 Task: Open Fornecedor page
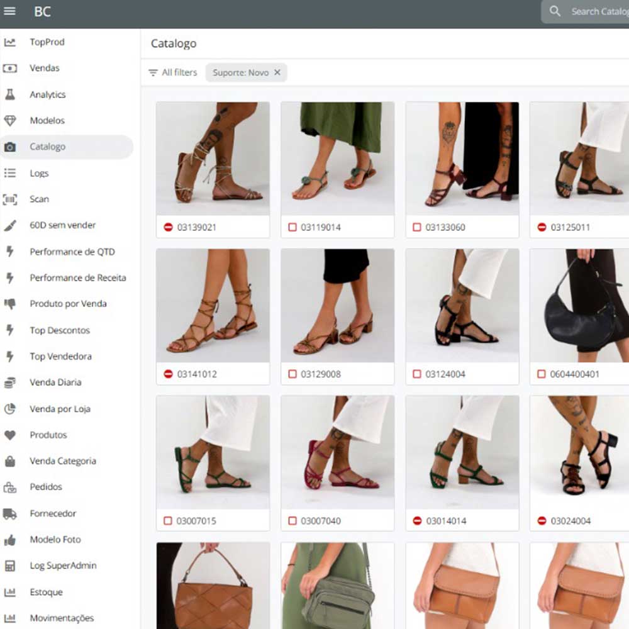53,514
